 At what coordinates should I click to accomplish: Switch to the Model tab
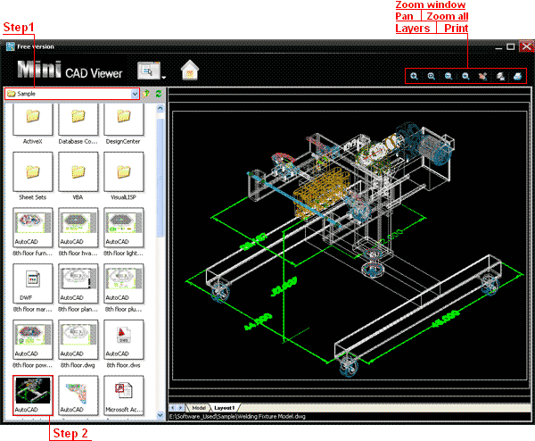click(x=198, y=408)
